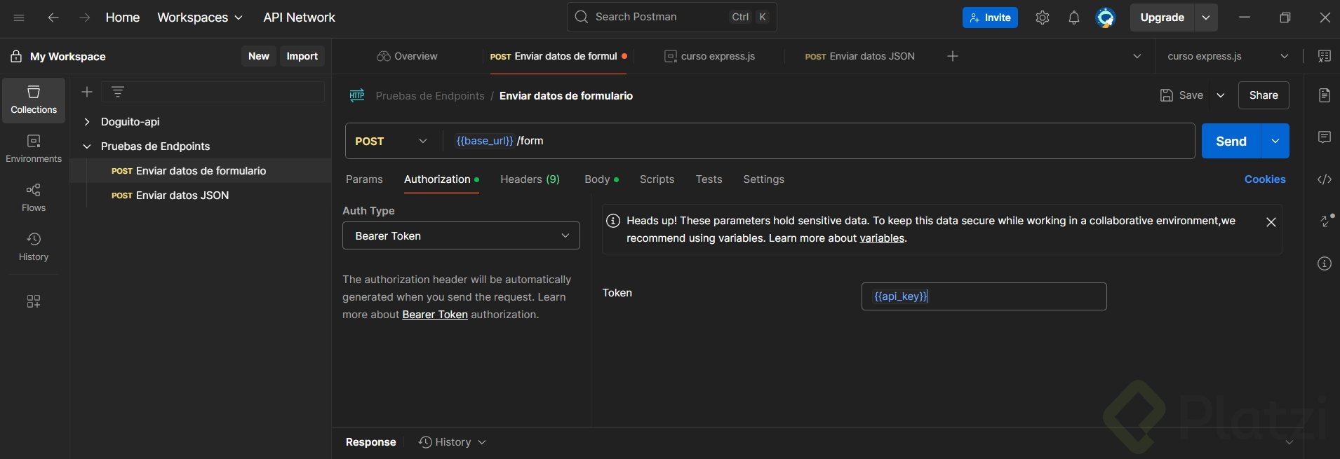1340x459 pixels.
Task: Open the notifications bell
Action: coord(1074,18)
